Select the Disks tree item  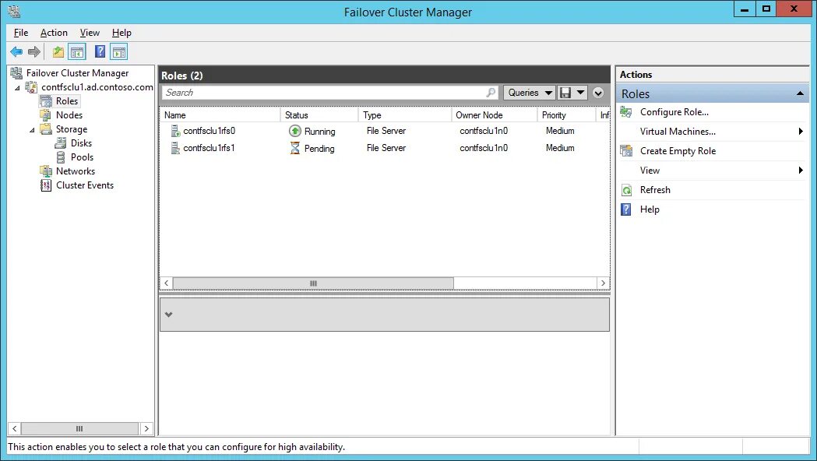[81, 143]
